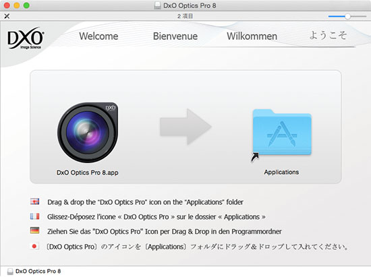Click the disk icon in the bottom path bar
Screen dimensions: 371x277
[x=10, y=272]
